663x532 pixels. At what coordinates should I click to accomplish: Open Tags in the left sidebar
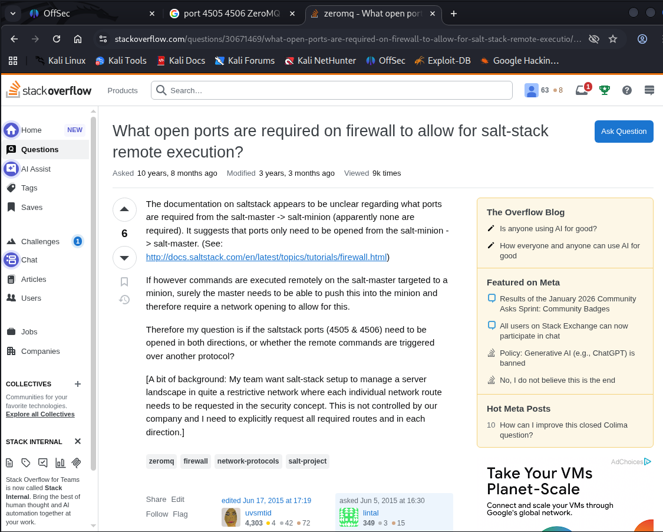29,188
